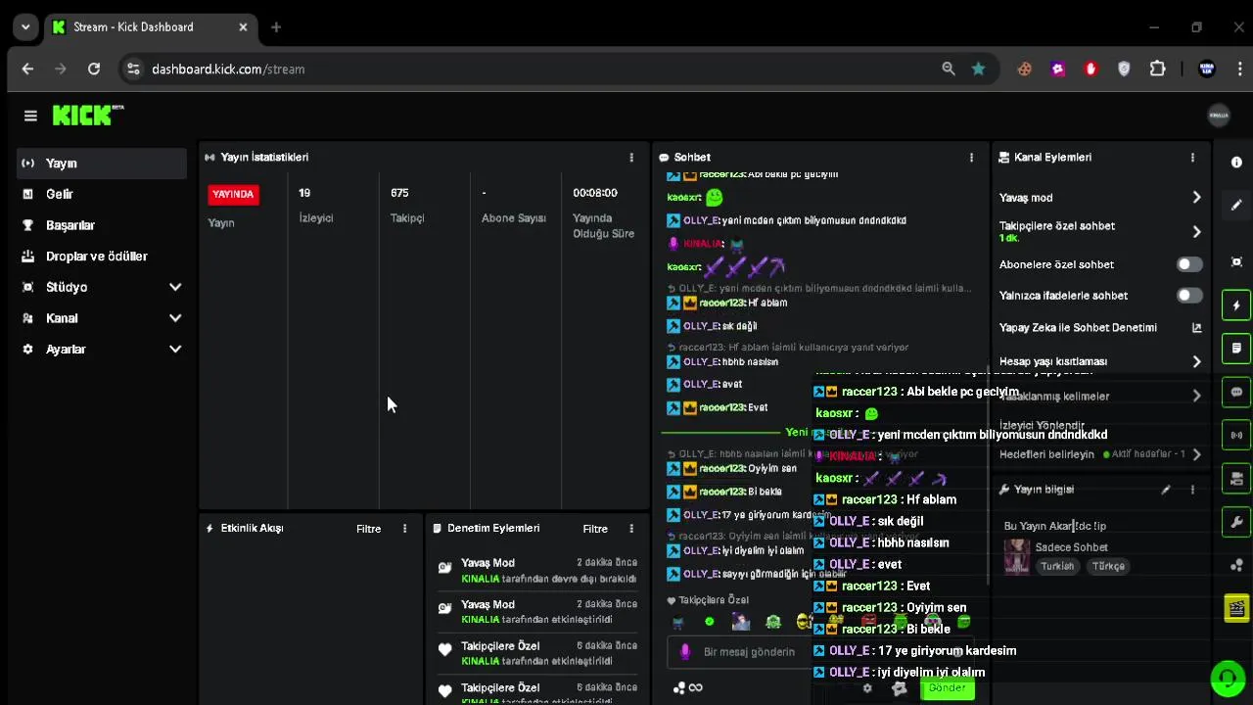Open Filtre in Denetim Eylemleri panel
The width and height of the screenshot is (1253, 705).
(x=595, y=529)
